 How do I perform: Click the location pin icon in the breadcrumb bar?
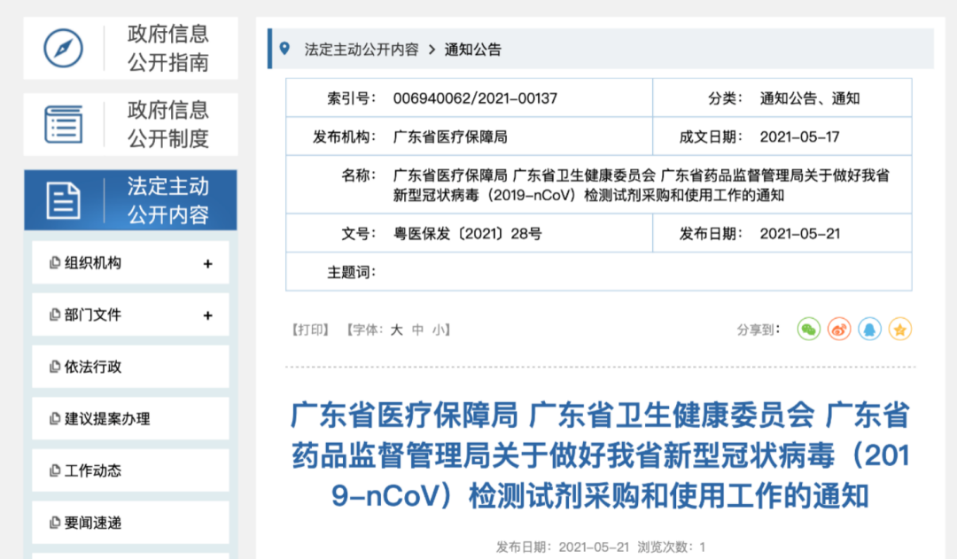click(x=283, y=49)
